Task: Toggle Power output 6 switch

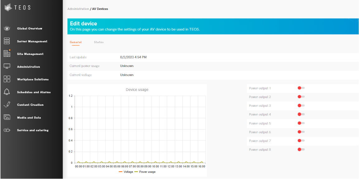Action: [x=301, y=132]
